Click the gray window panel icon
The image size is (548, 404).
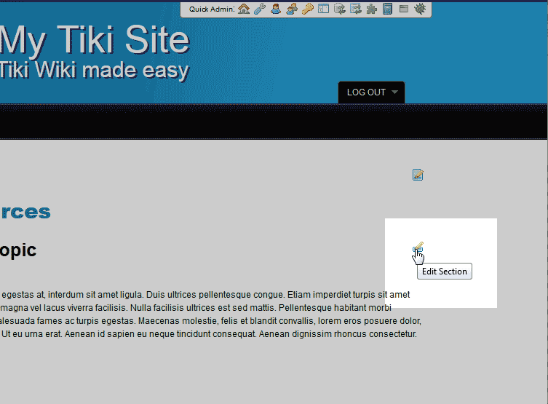pos(404,9)
